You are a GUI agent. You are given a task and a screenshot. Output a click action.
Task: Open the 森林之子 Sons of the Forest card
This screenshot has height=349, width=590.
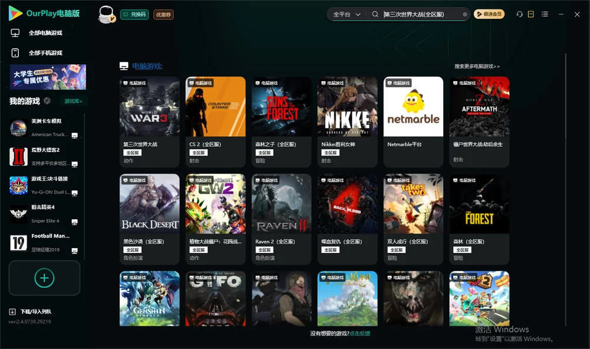(281, 122)
